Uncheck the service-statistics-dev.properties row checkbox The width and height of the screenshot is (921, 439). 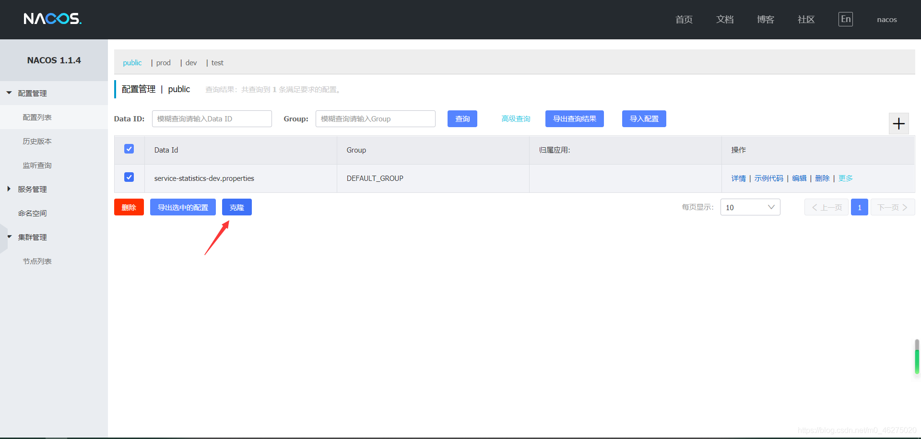[x=129, y=178]
